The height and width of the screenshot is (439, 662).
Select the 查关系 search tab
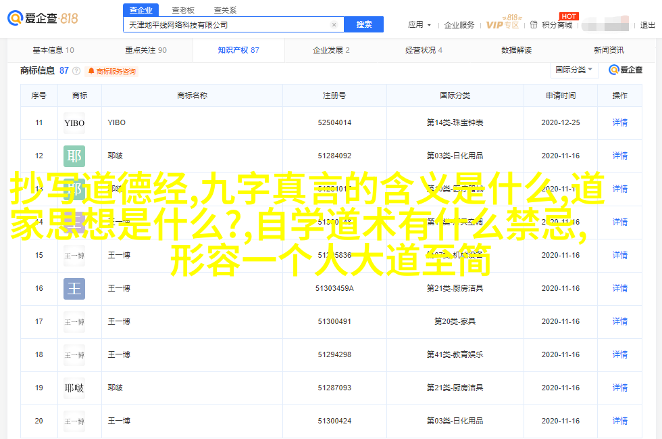click(x=225, y=9)
